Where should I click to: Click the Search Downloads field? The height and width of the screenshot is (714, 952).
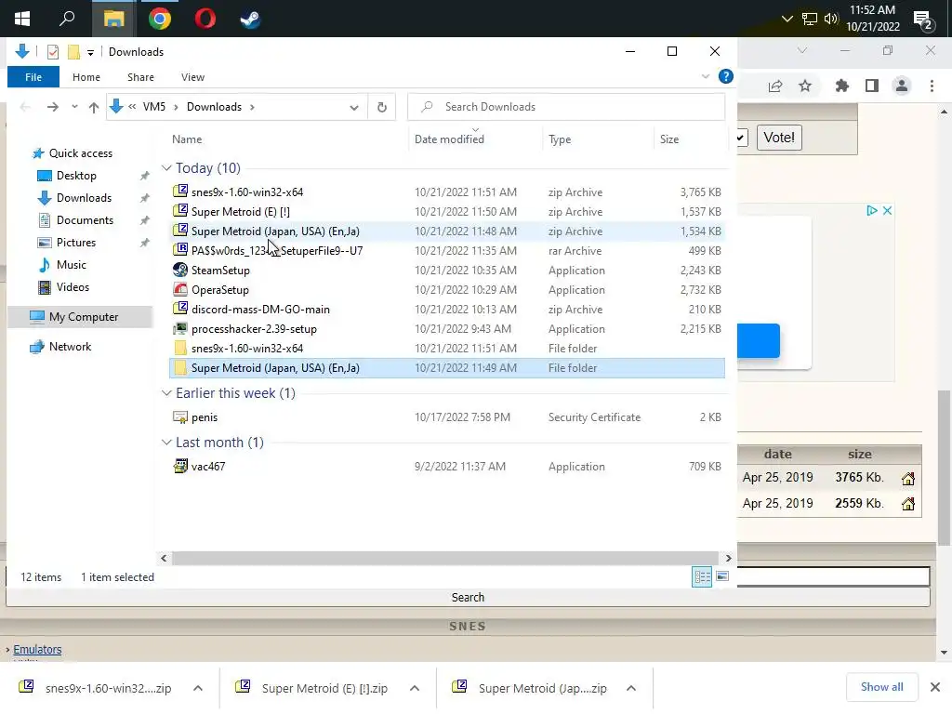pyautogui.click(x=566, y=107)
